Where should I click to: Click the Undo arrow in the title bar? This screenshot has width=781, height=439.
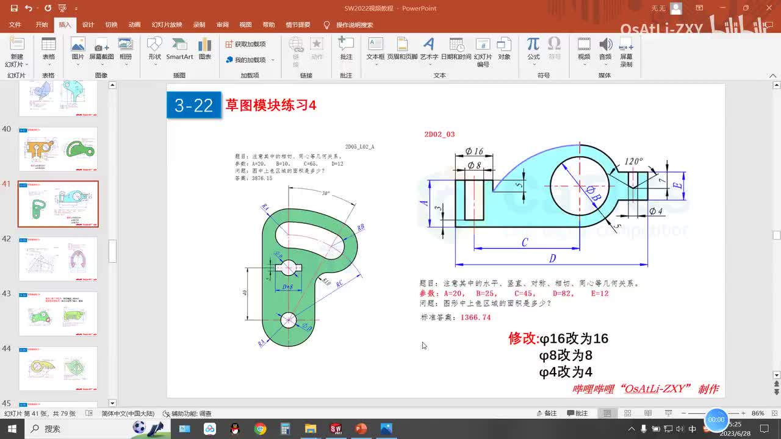click(28, 9)
